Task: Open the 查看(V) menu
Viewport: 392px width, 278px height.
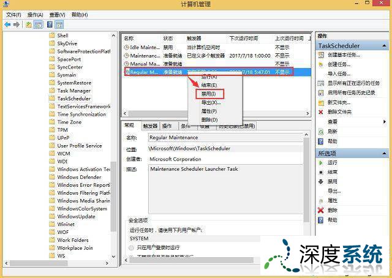Action: point(57,15)
